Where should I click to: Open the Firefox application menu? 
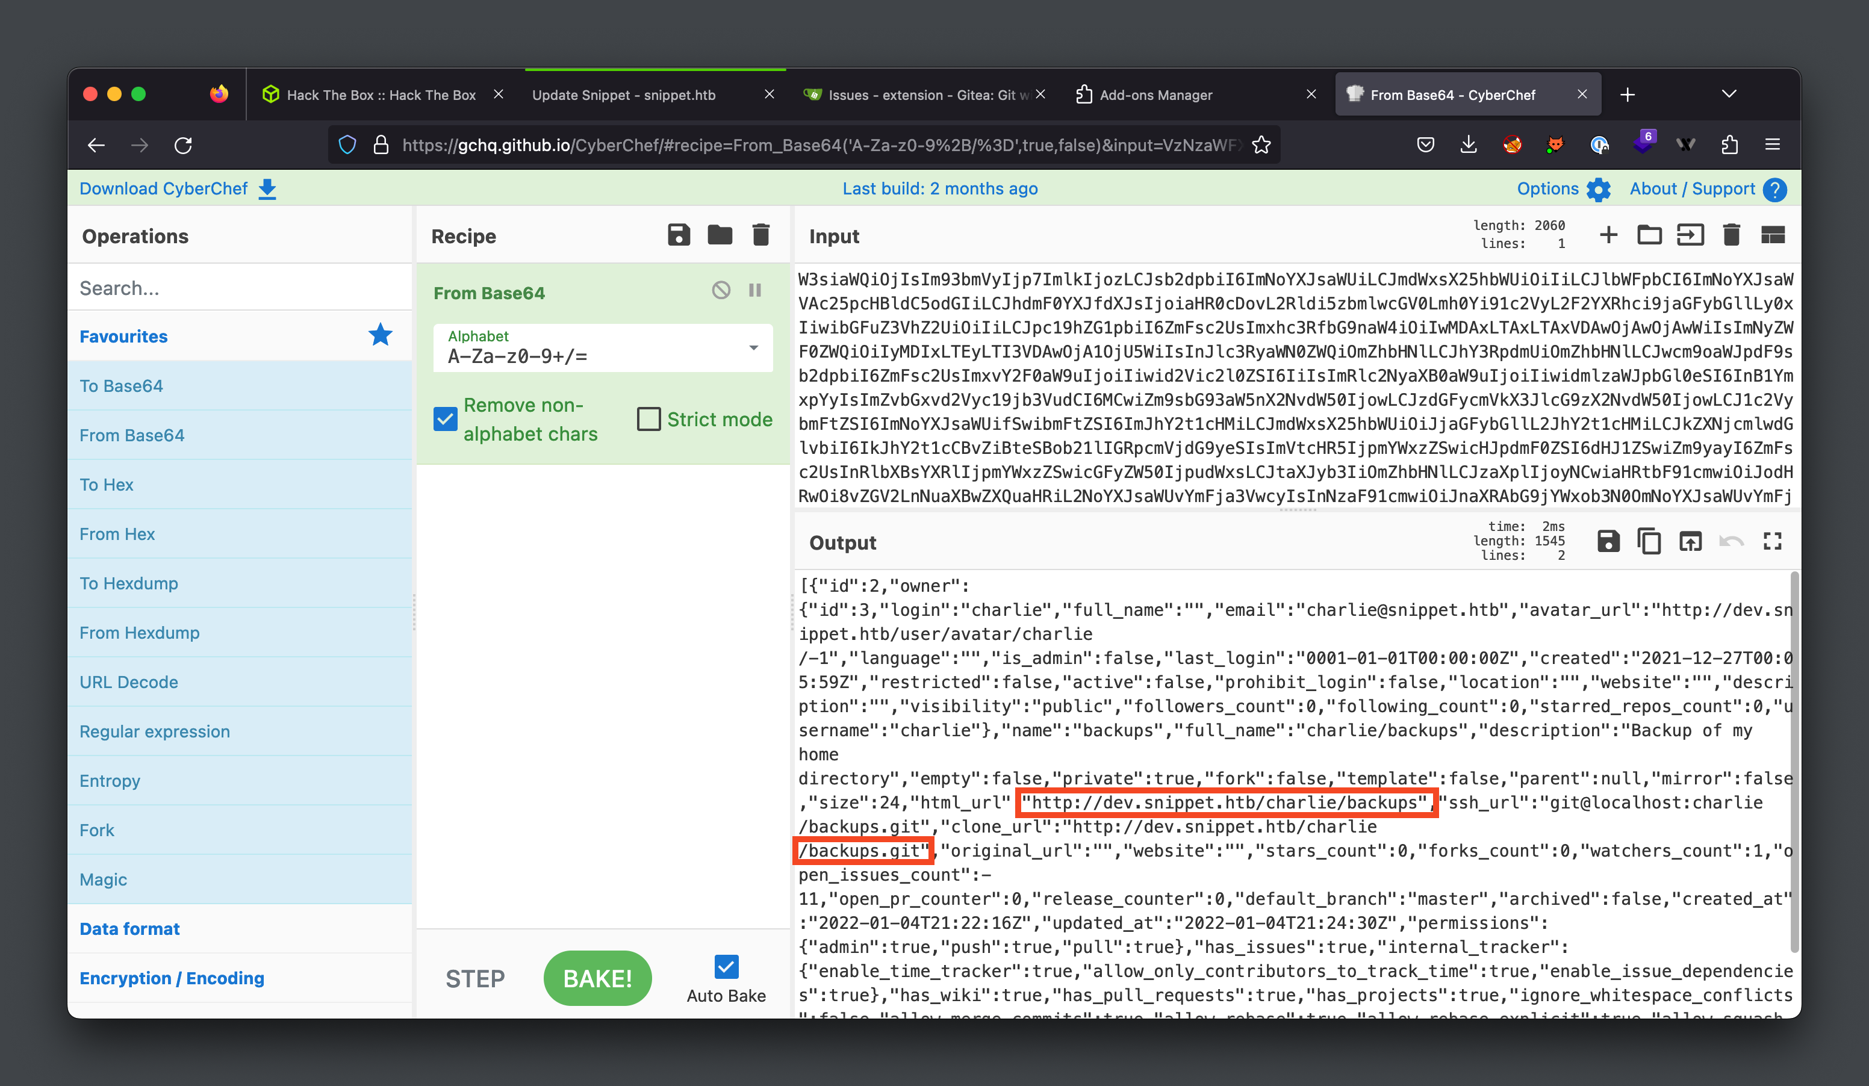pyautogui.click(x=1773, y=144)
